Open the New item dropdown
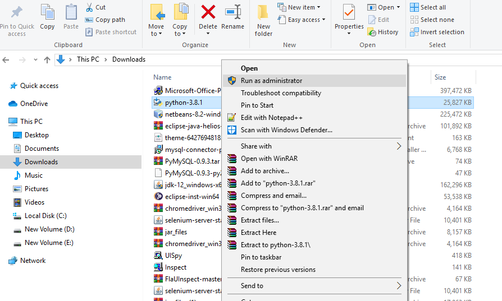Screen dimensions: 502x301 click(299, 7)
